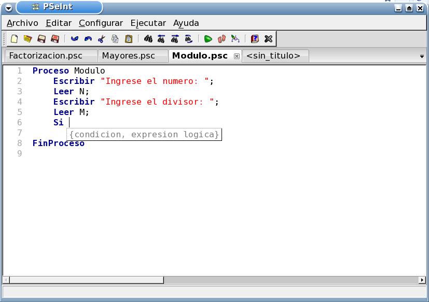Open the window menu arrow beside the PSeInt title
The image size is (429, 302).
pyautogui.click(x=8, y=8)
